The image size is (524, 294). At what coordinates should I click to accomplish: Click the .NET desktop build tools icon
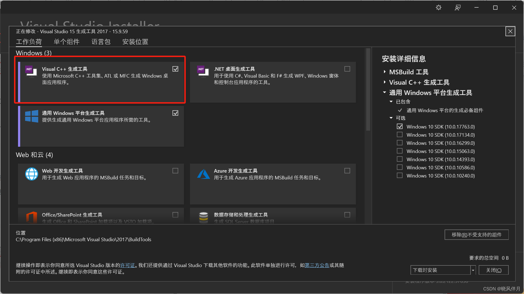coord(203,72)
